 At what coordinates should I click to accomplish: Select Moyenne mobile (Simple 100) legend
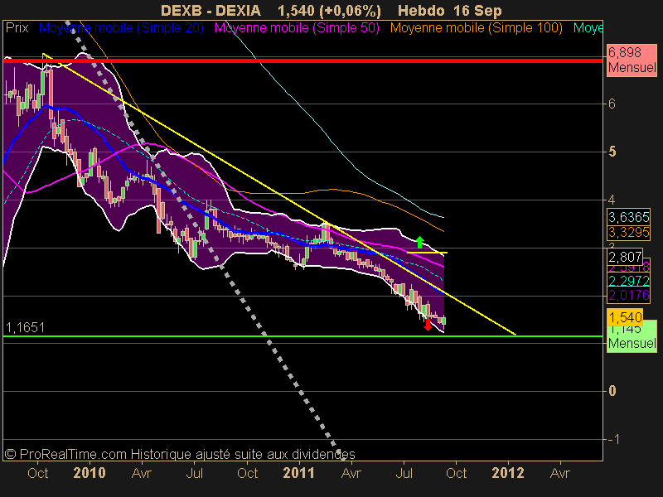[476, 28]
